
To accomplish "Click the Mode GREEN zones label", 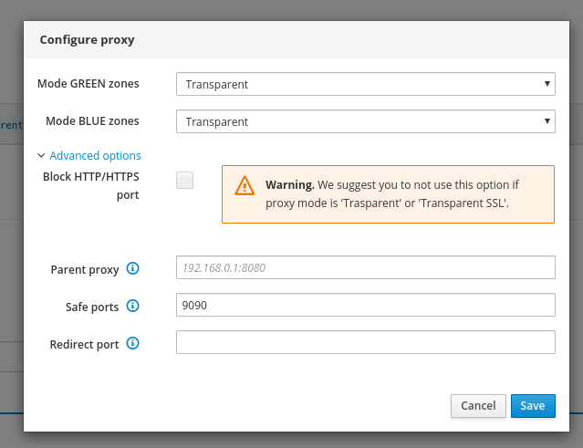I will coord(88,84).
